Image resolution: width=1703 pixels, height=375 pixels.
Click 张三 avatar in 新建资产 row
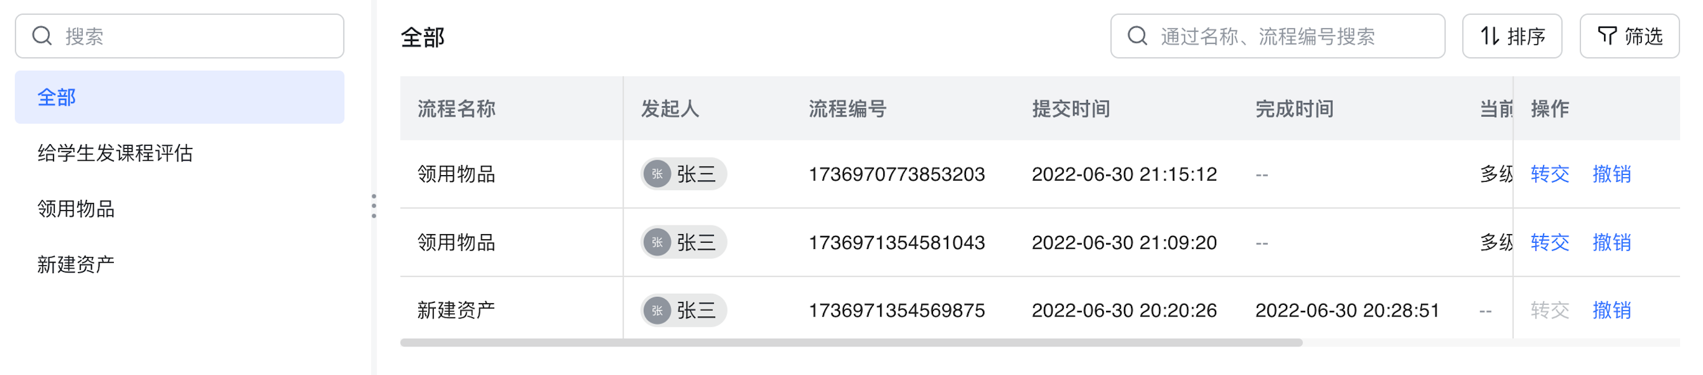click(657, 310)
